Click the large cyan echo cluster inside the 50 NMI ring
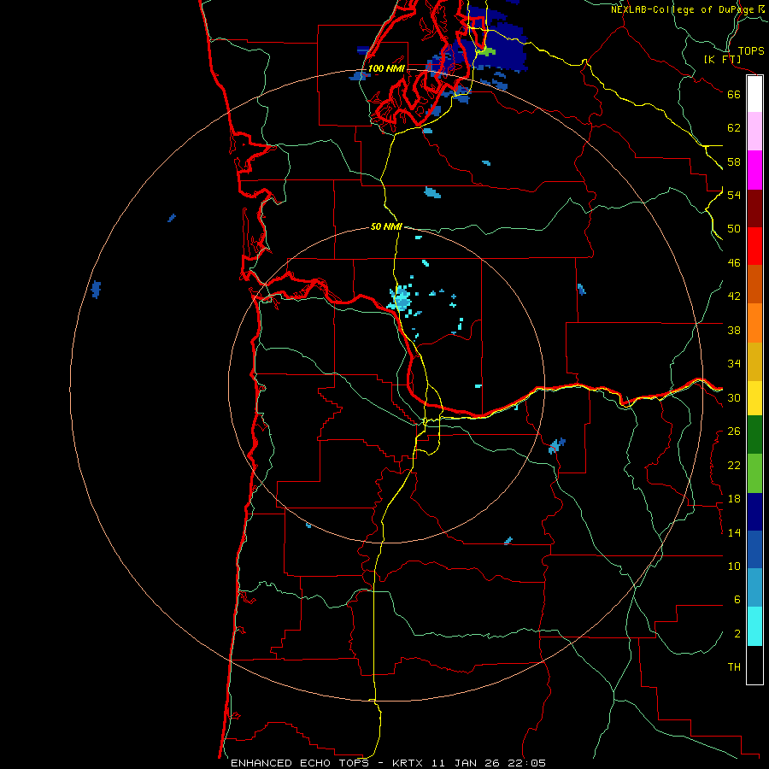The image size is (769, 769). 402,299
